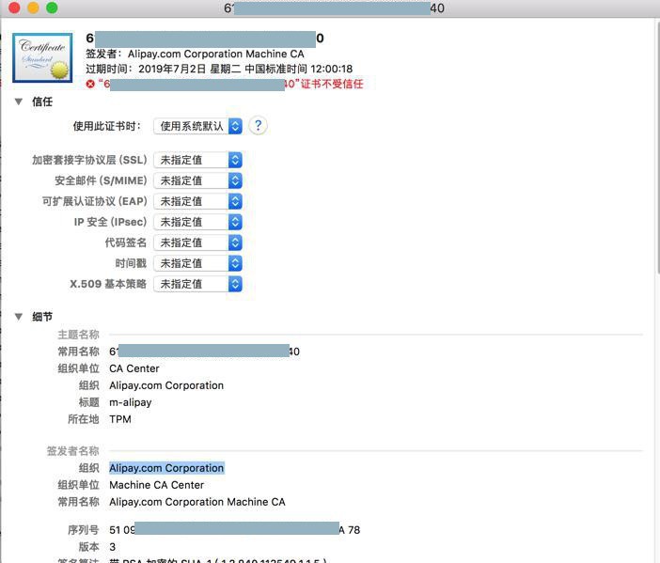Open the X.509 基本策略 dropdown

tap(197, 284)
